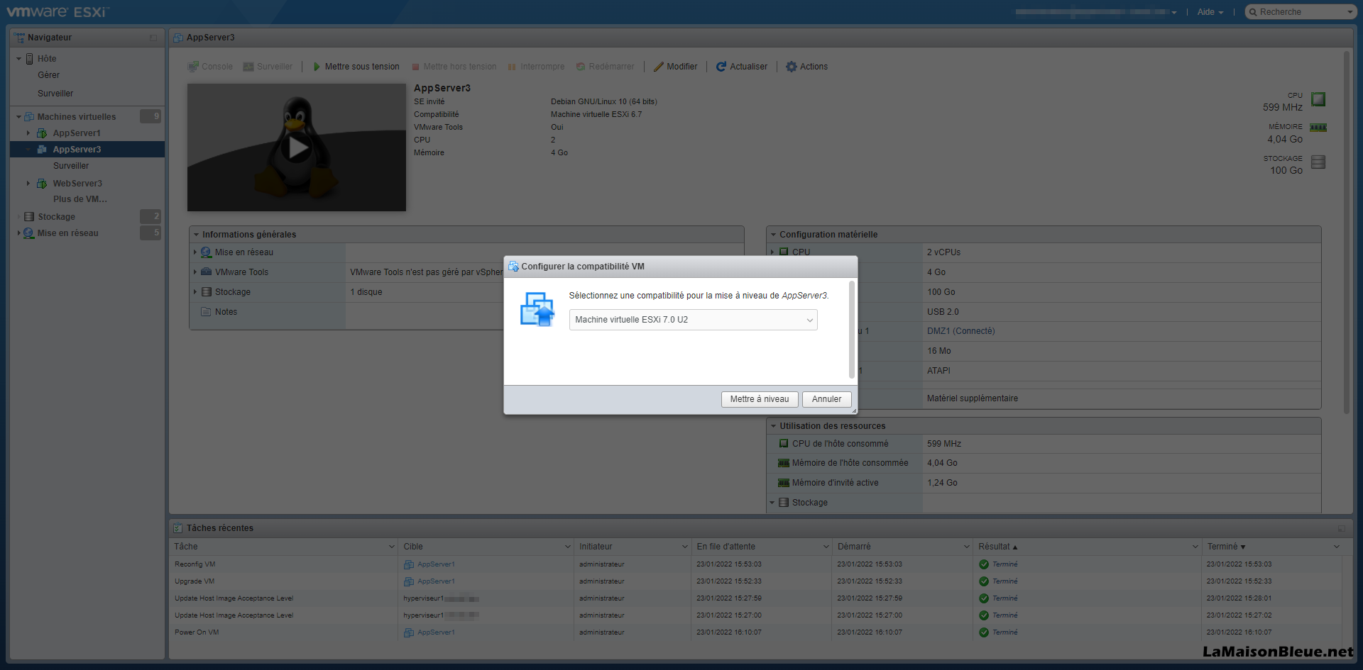1363x670 pixels.
Task: Click the Mise en réseau globe icon in navigator
Action: point(28,233)
